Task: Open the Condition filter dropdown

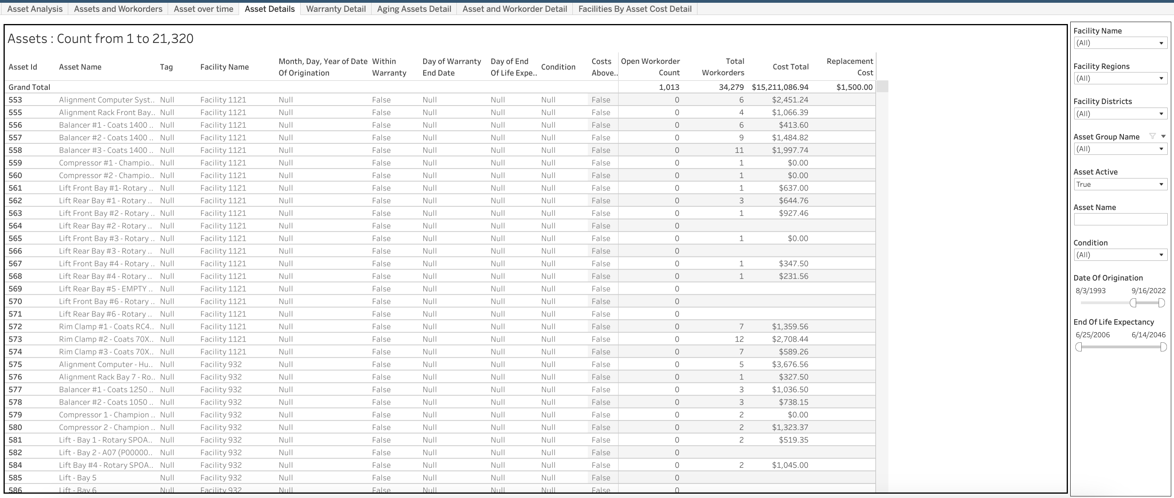Action: [1120, 255]
